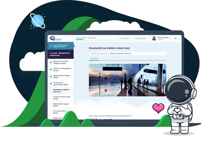Screen dimensions: 219x143
Task: Collapse the sidebar with the round arrow
Action: 74,46
